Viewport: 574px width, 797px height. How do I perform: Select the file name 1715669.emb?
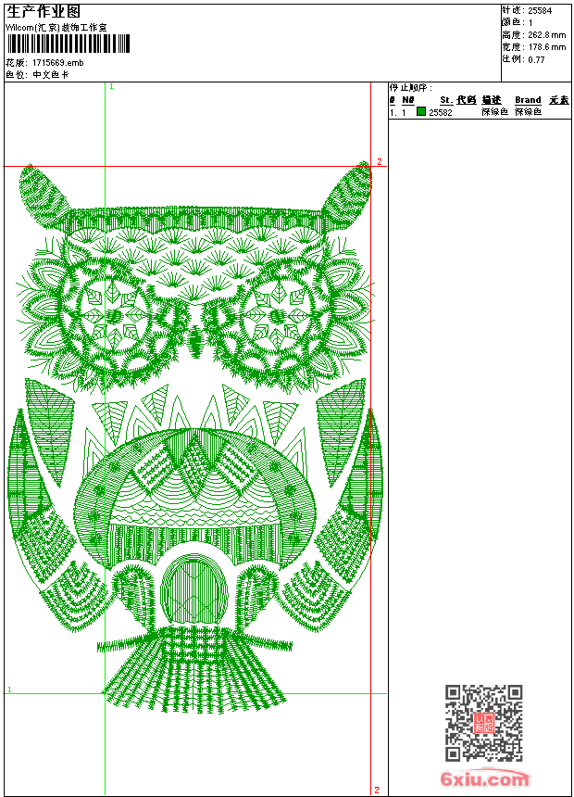(58, 62)
